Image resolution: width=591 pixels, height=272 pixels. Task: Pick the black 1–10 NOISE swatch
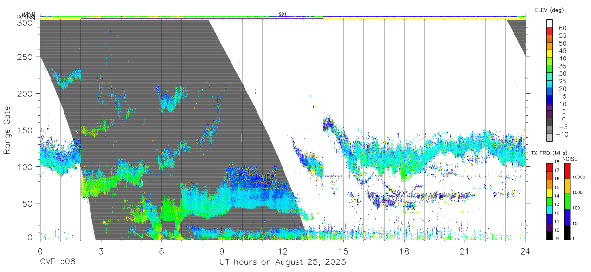567,232
